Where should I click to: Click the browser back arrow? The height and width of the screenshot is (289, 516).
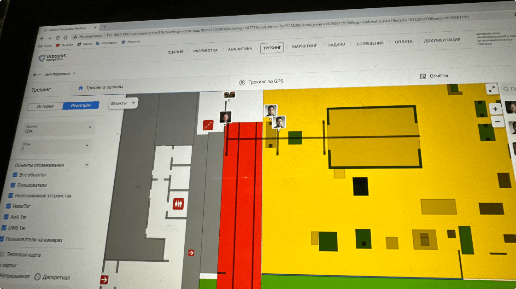[x=42, y=39]
